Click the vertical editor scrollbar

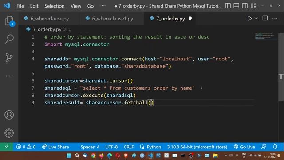coord(281,67)
